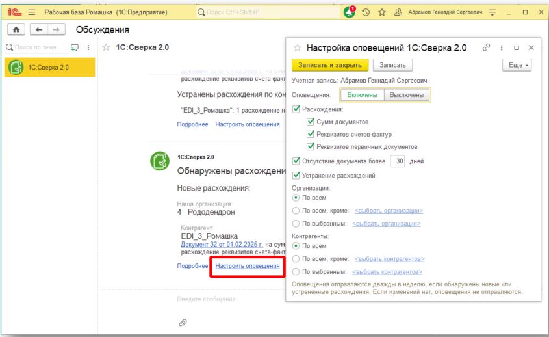Image resolution: width=549 pixels, height=337 pixels.
Task: Toggle Сумм документов checkbox
Action: (311, 122)
